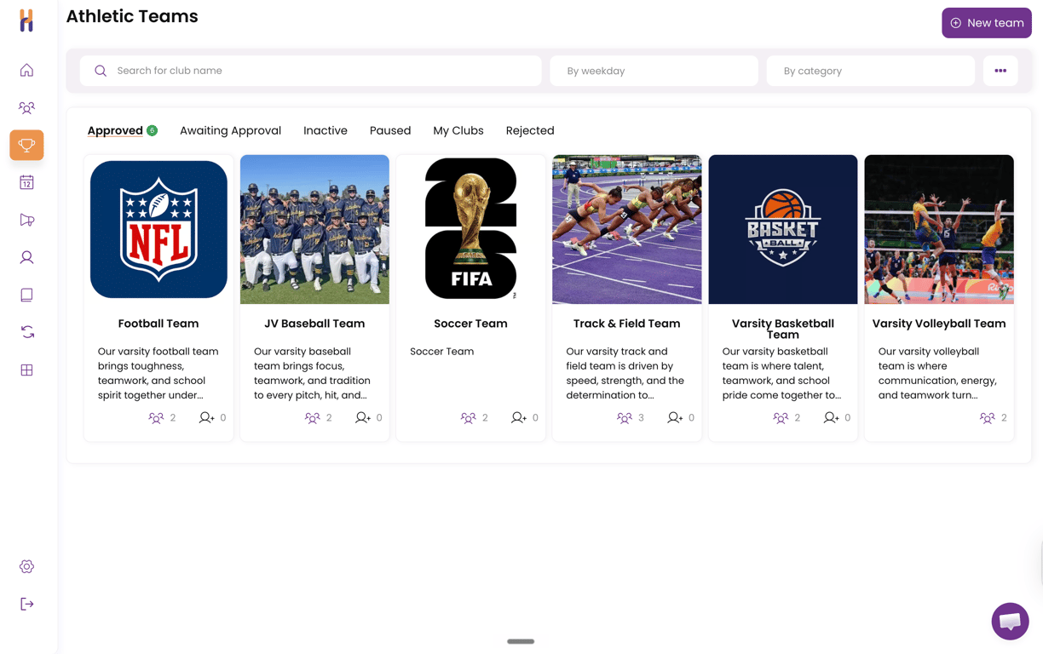The height and width of the screenshot is (654, 1043).
Task: Open the Varsity Volleyball Team title
Action: [939, 324]
